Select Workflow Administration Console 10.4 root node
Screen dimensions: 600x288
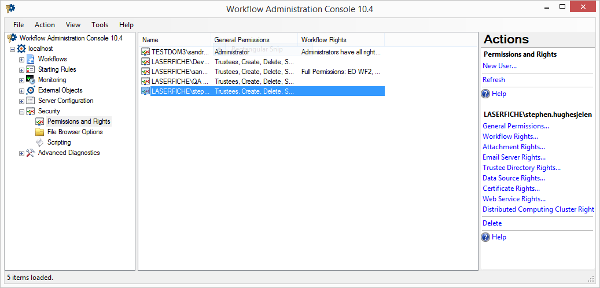tap(71, 38)
